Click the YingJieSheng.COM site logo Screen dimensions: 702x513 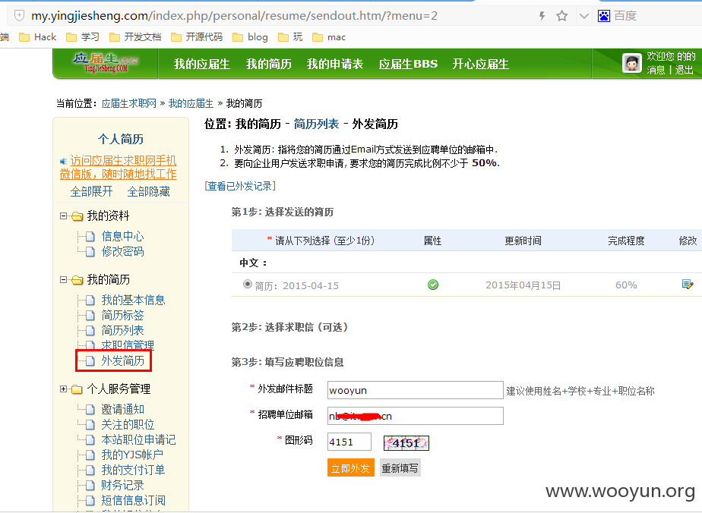coord(106,63)
